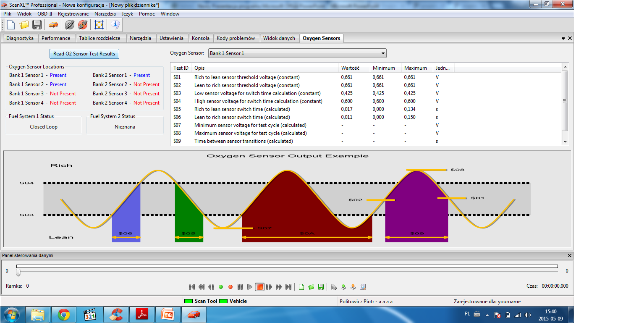Switch to the Ustawienia tab

point(171,38)
